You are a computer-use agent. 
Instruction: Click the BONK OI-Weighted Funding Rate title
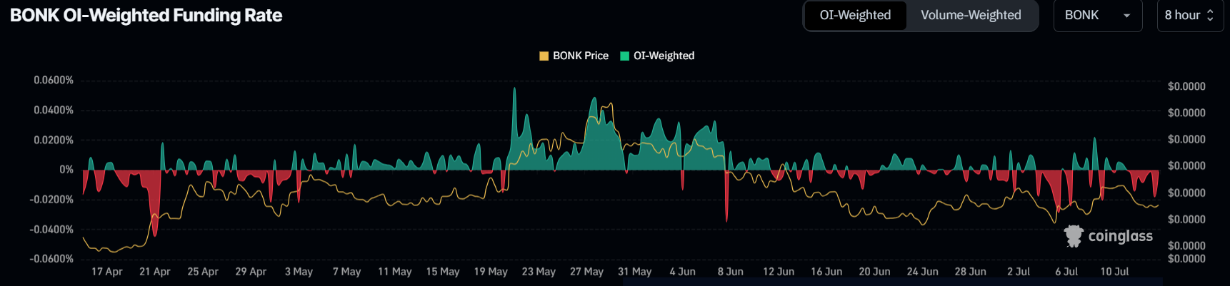pyautogui.click(x=146, y=15)
